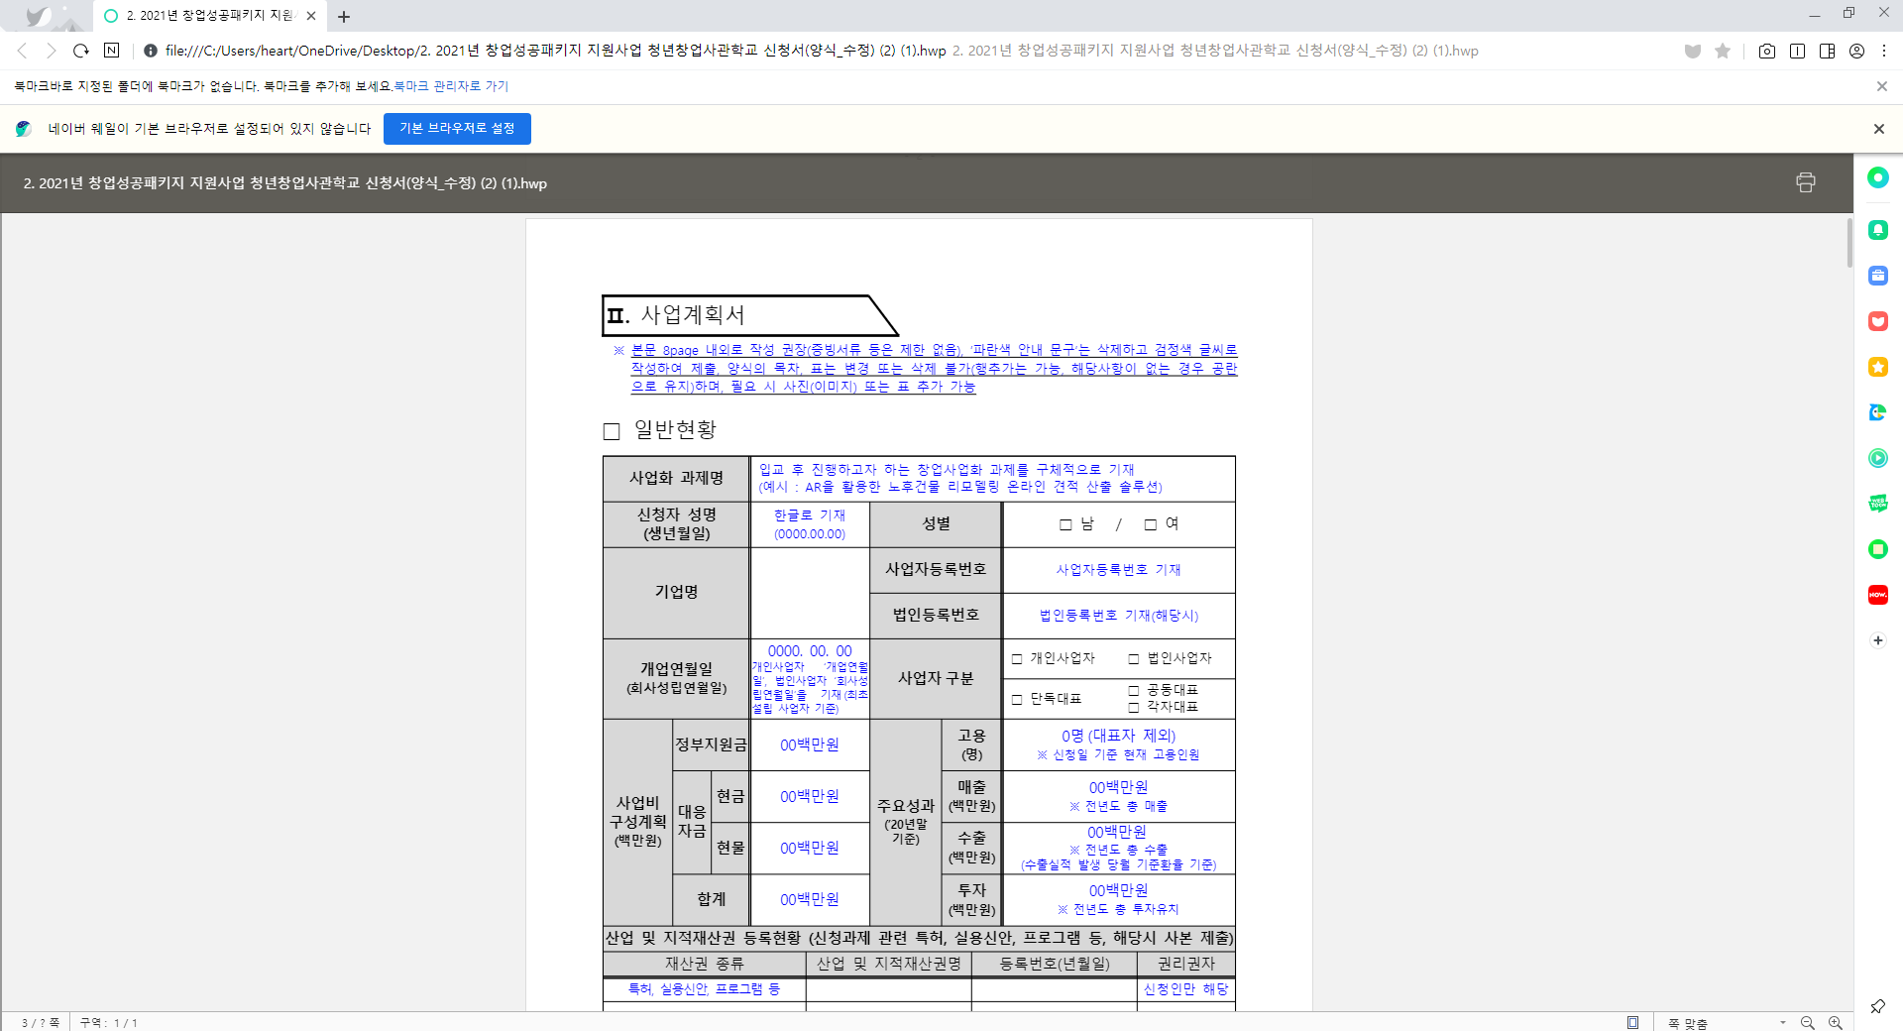Screen dimensions: 1903x1031
Task: Click 3 / ? 쪽 page indicator
Action: pyautogui.click(x=41, y=1023)
